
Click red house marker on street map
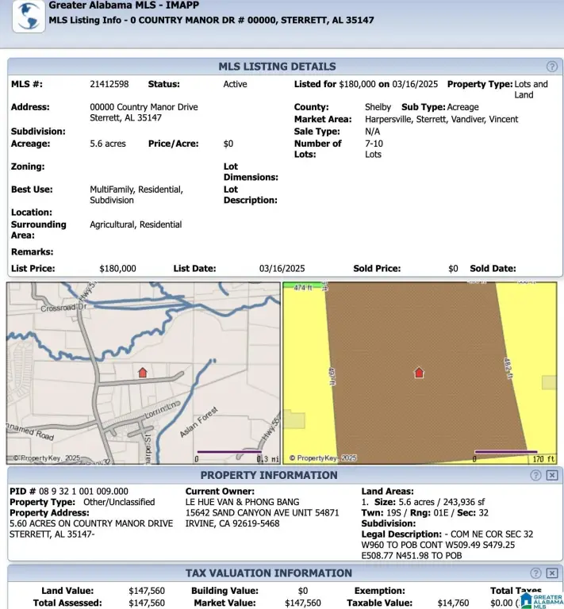coord(143,372)
